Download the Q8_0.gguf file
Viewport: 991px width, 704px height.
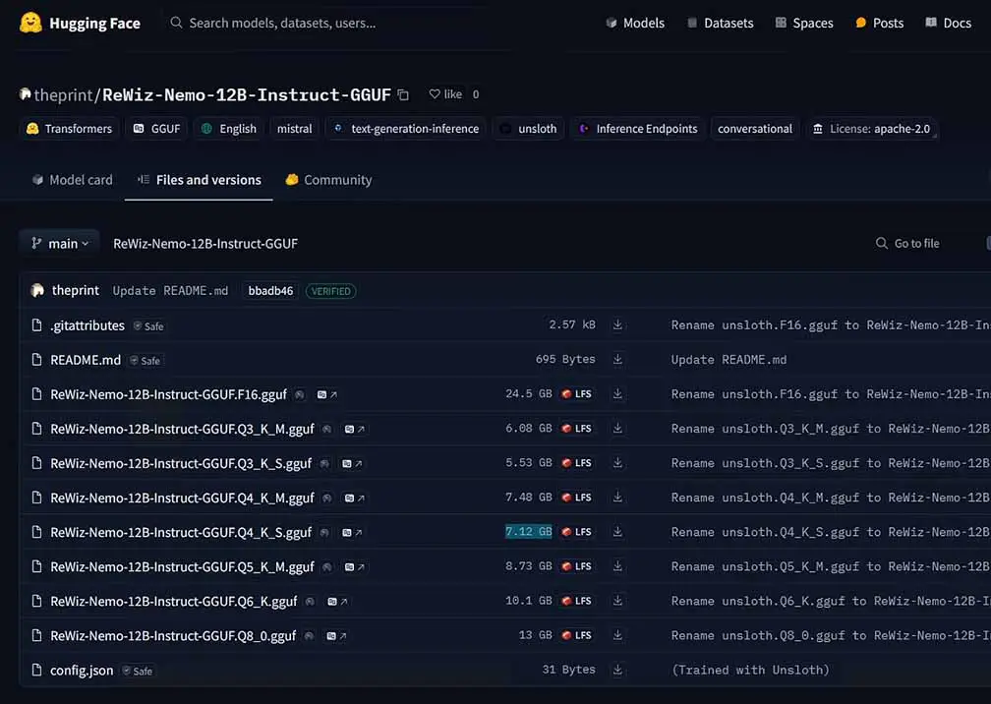(617, 635)
